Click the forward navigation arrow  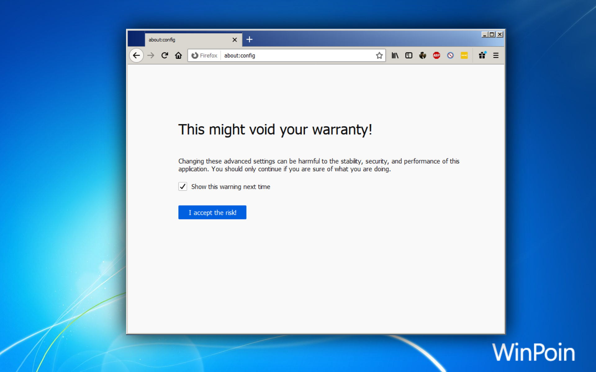point(151,55)
